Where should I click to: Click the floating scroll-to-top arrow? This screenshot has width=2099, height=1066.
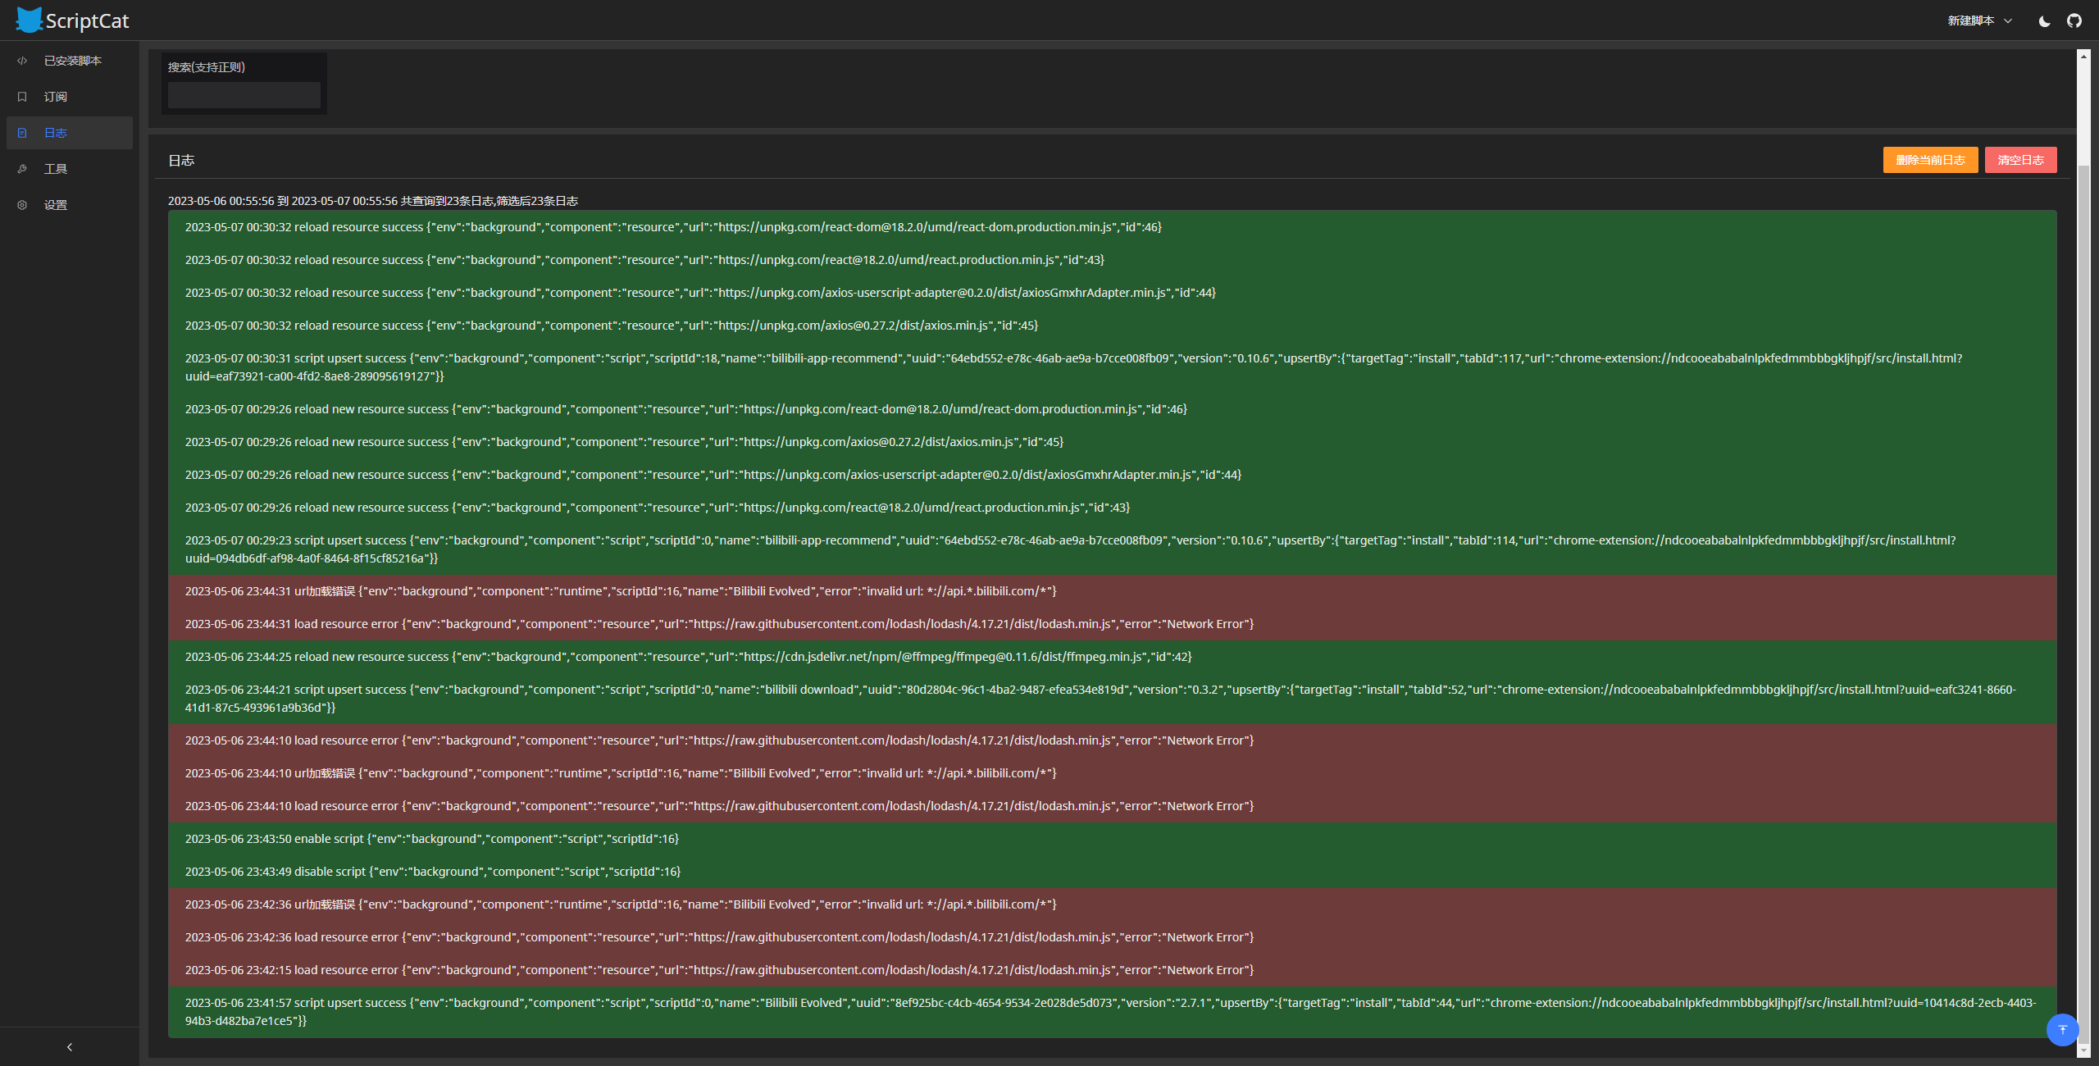pyautogui.click(x=2061, y=1031)
